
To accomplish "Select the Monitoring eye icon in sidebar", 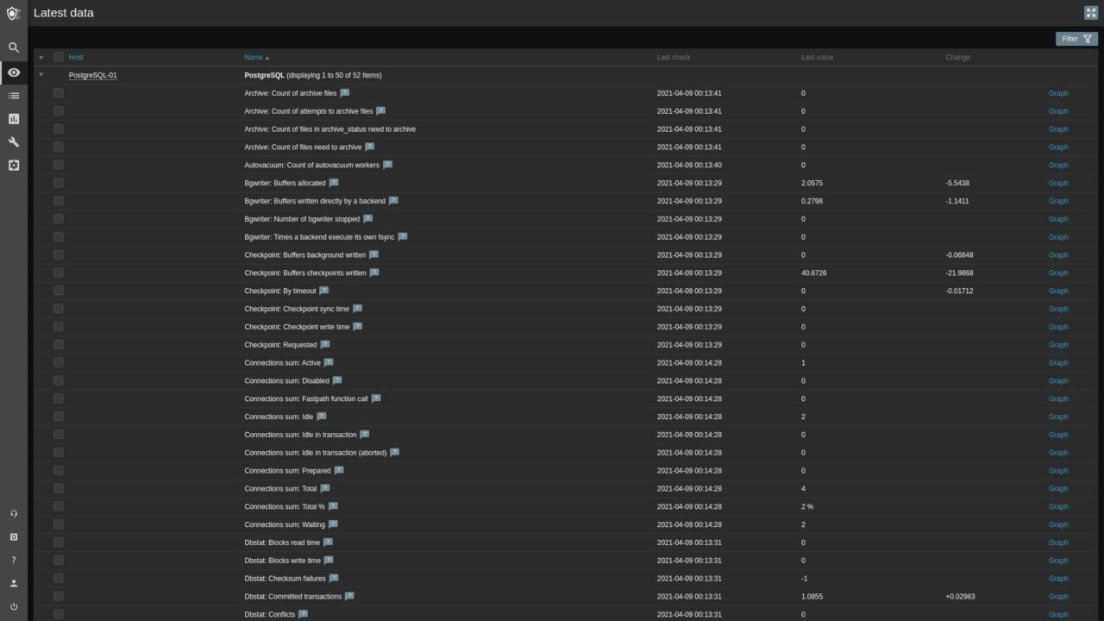I will [13, 72].
